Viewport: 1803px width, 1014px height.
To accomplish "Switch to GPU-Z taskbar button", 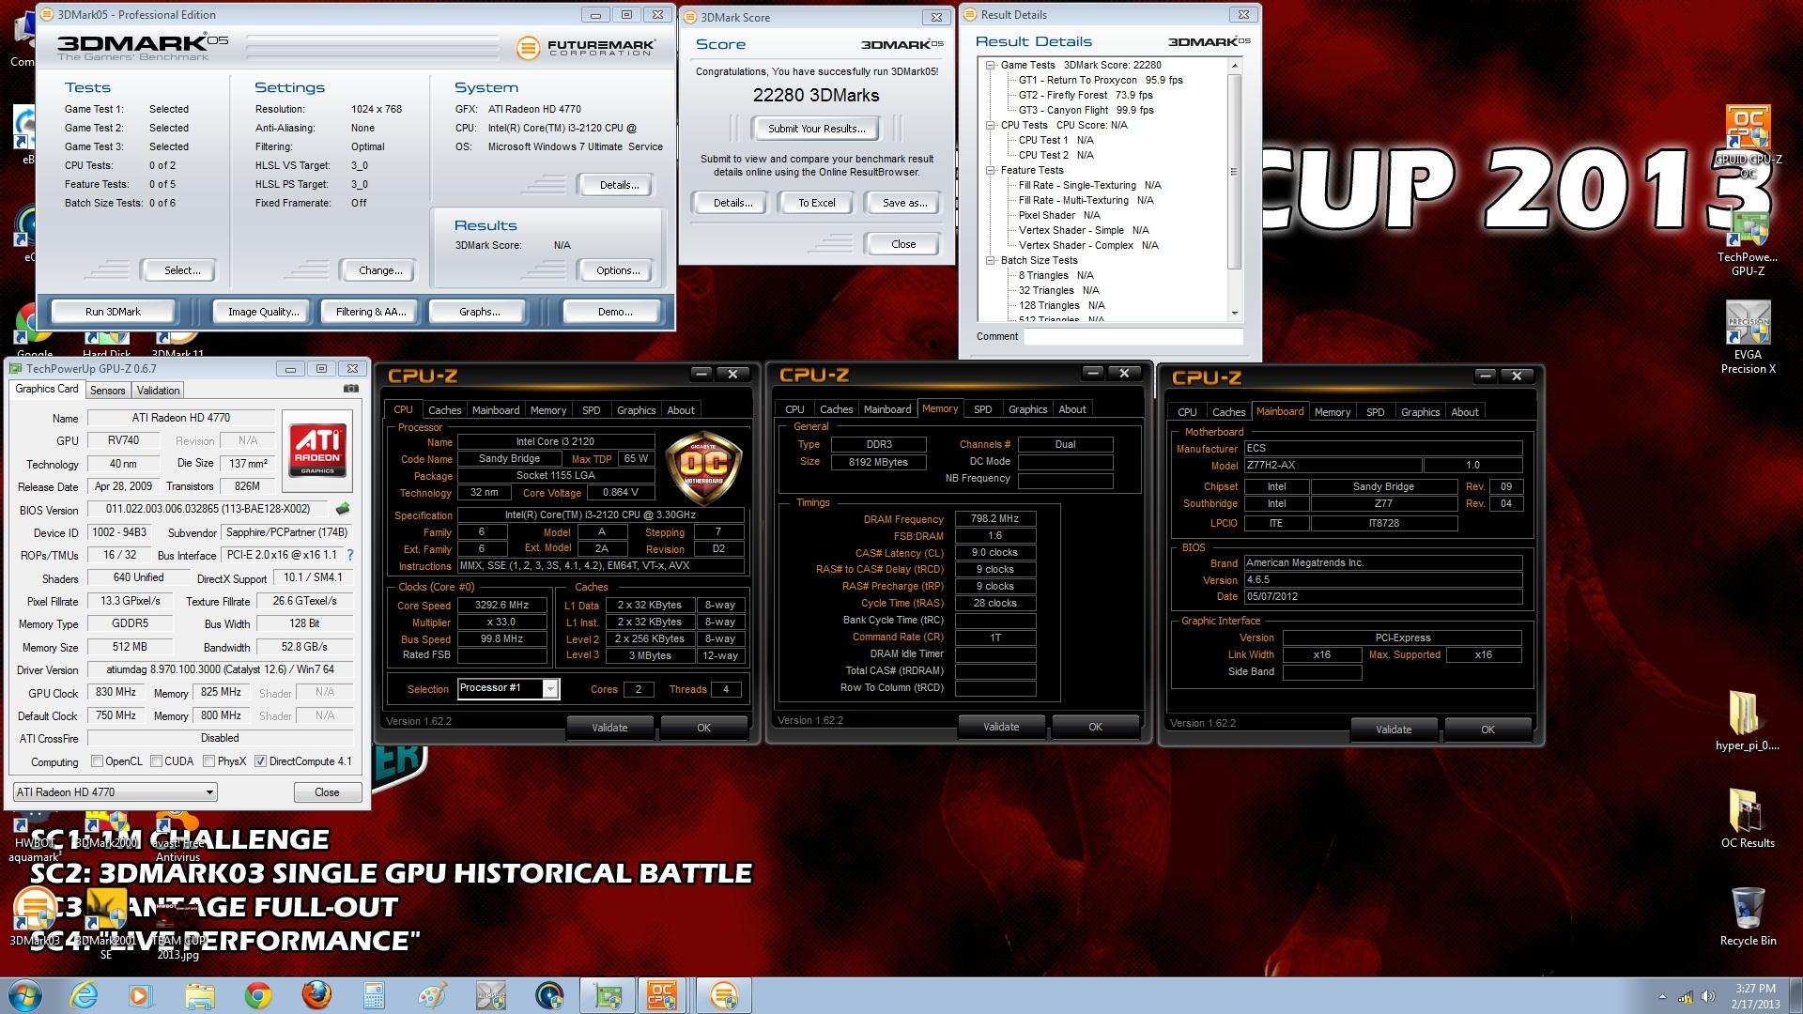I will [608, 995].
